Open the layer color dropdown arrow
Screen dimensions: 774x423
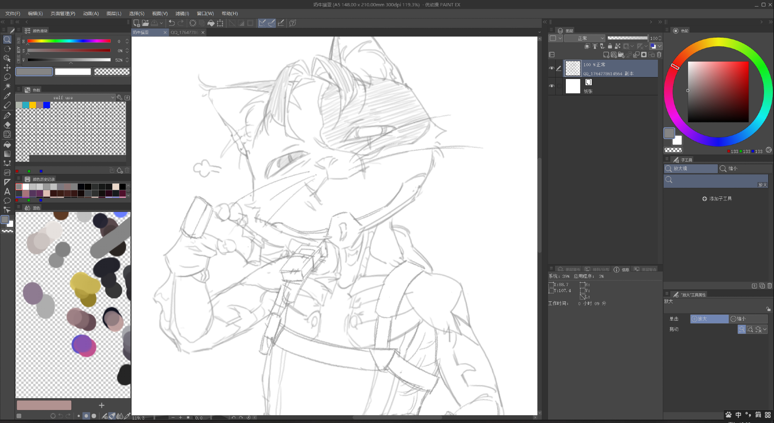pos(660,46)
